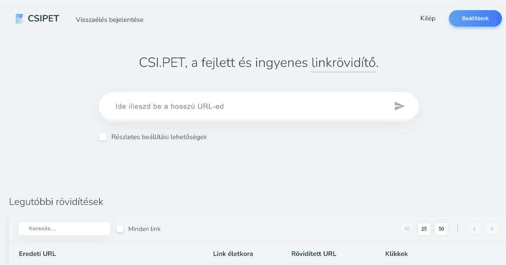Click the Link életkora column header
506x265 pixels.
233,254
